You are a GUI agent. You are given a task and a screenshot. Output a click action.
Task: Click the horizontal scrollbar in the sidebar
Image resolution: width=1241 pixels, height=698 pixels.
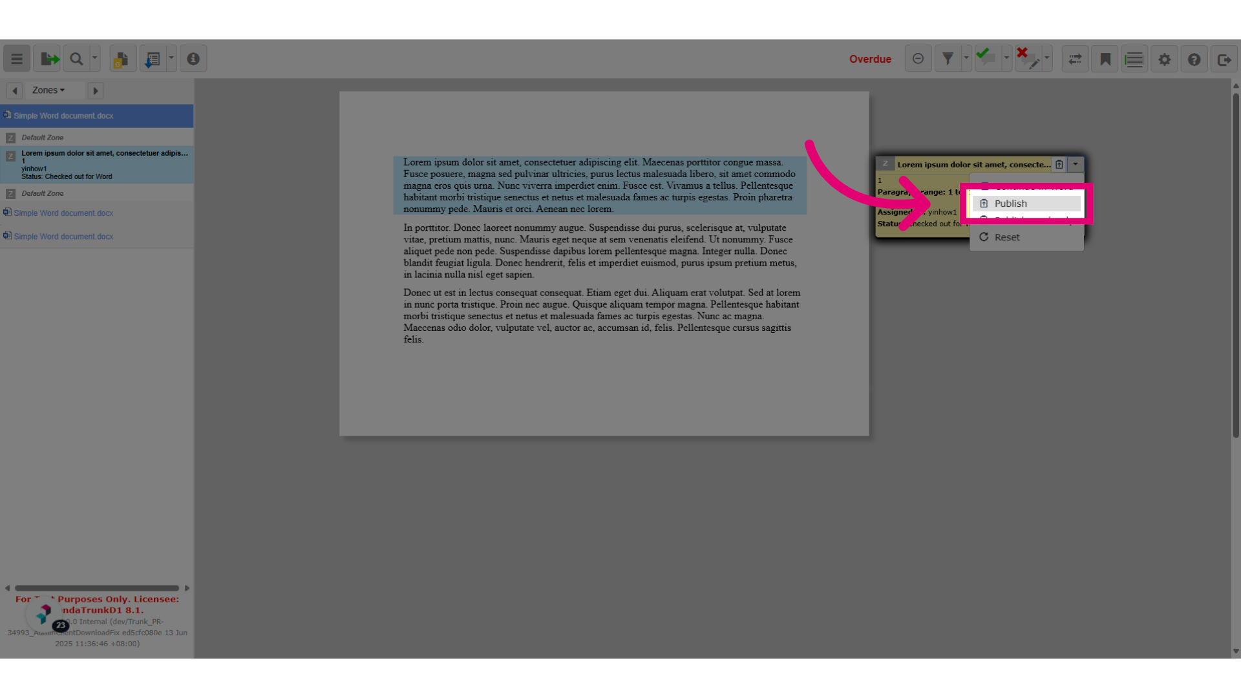coord(97,588)
